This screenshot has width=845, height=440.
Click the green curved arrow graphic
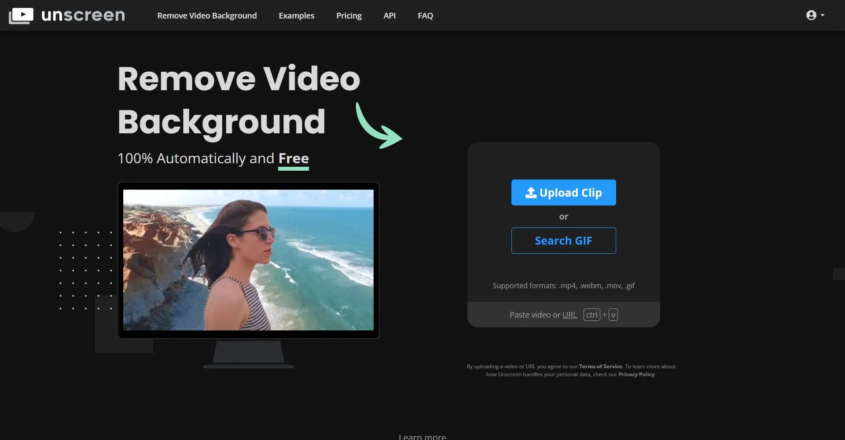378,127
